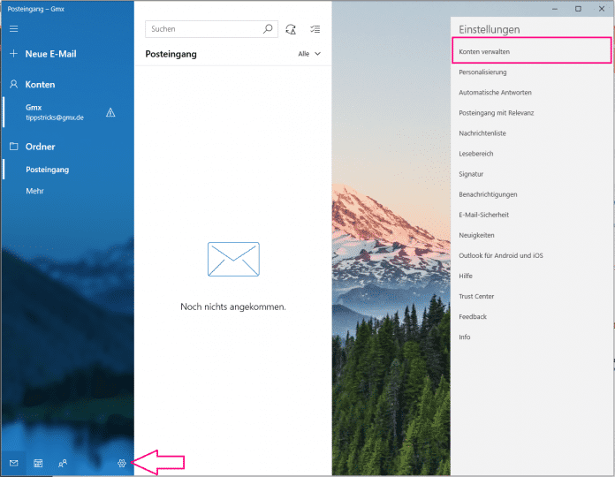Screen dimensions: 615x477
Task: Expand Mehr folders list
Action: 34,191
